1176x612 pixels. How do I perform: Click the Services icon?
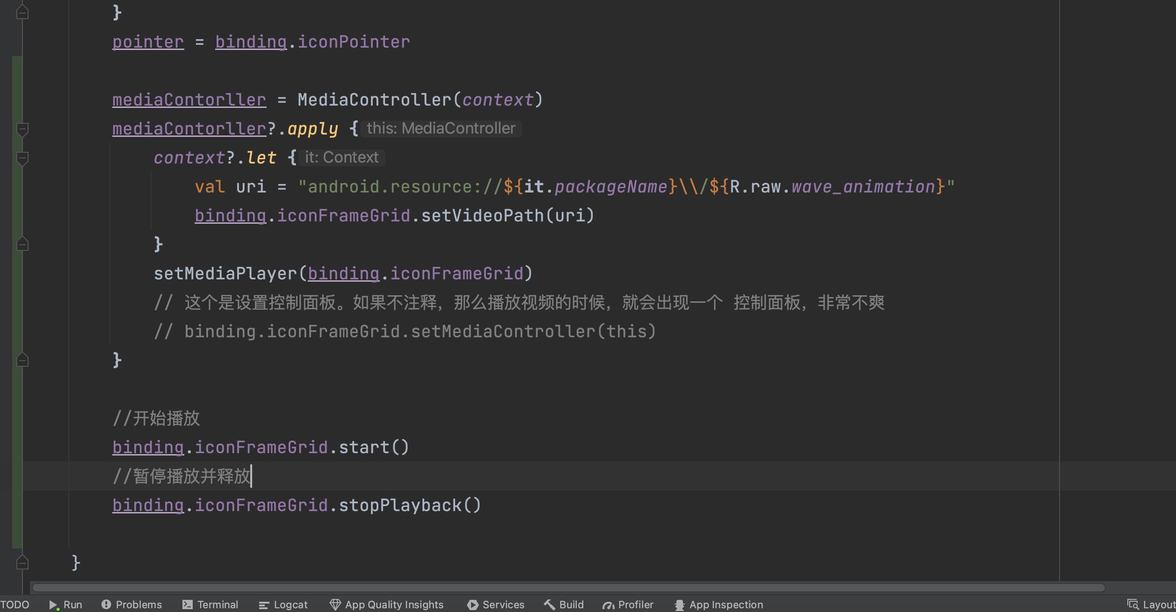[472, 605]
